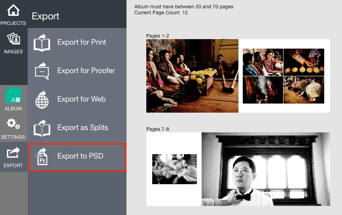Click the SETTINGS label in sidebar
Image resolution: width=342 pixels, height=215 pixels.
13,137
